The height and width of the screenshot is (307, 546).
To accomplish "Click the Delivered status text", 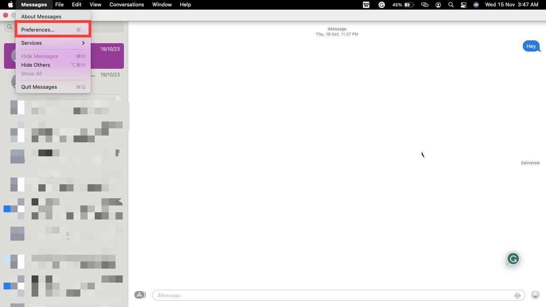I will [530, 163].
